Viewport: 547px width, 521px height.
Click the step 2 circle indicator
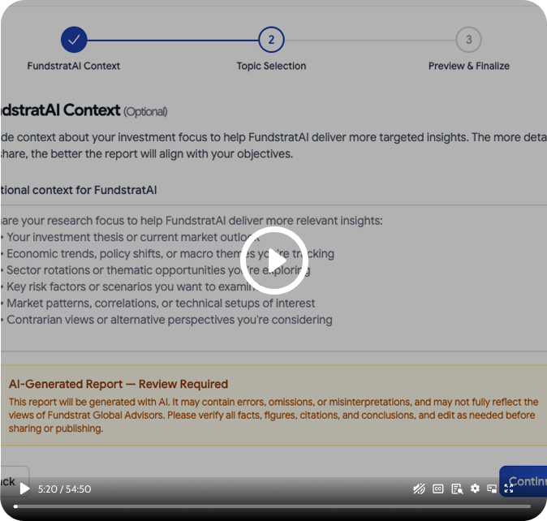(x=271, y=39)
